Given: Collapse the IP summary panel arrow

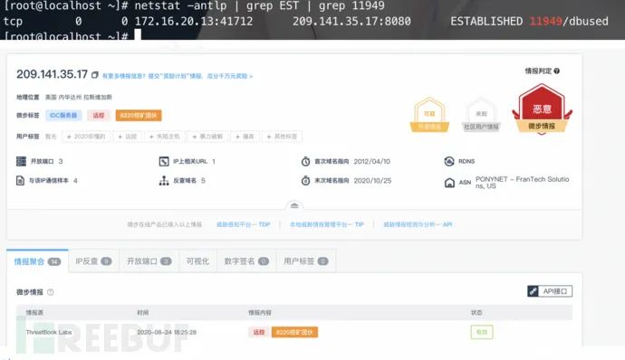Looking at the screenshot, I should pos(294,206).
